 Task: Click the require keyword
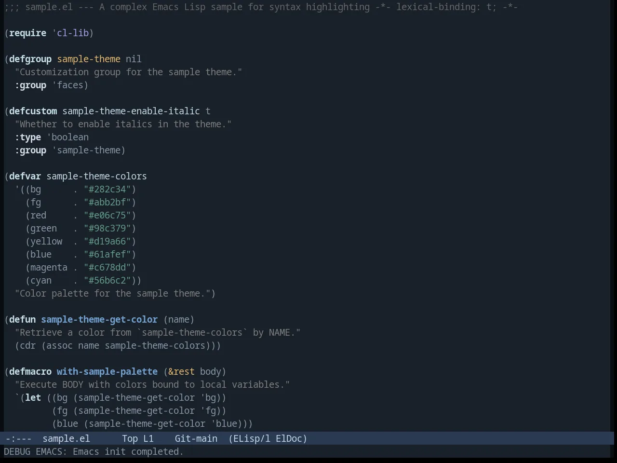[28, 33]
